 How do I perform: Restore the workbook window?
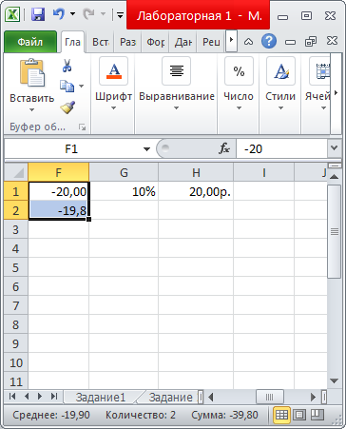(311, 42)
